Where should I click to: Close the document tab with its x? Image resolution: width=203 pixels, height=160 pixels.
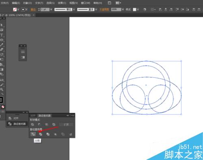click(34, 15)
